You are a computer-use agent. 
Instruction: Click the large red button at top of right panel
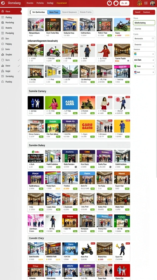tap(144, 12)
